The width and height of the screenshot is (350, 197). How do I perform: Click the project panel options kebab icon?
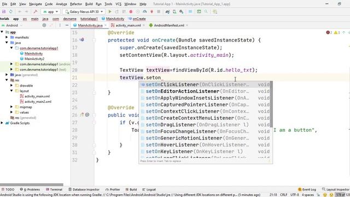click(60, 25)
